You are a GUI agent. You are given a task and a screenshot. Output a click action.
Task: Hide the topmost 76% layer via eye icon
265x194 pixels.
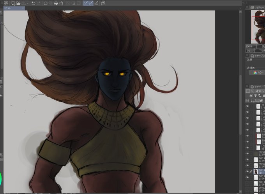[247, 106]
